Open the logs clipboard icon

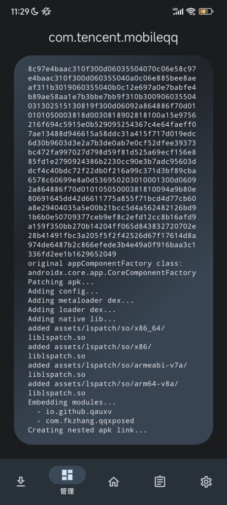pos(160,481)
